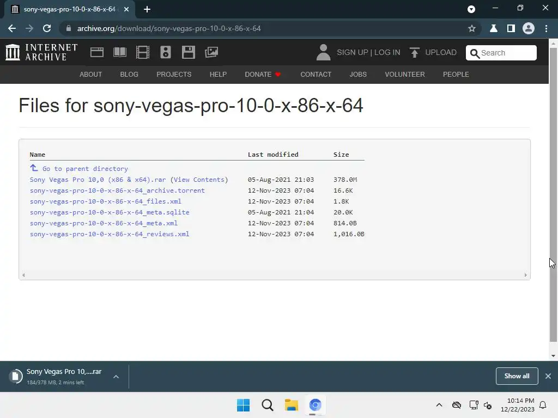Viewport: 558px width, 418px height.
Task: Show hidden system tray icons
Action: tap(439, 405)
